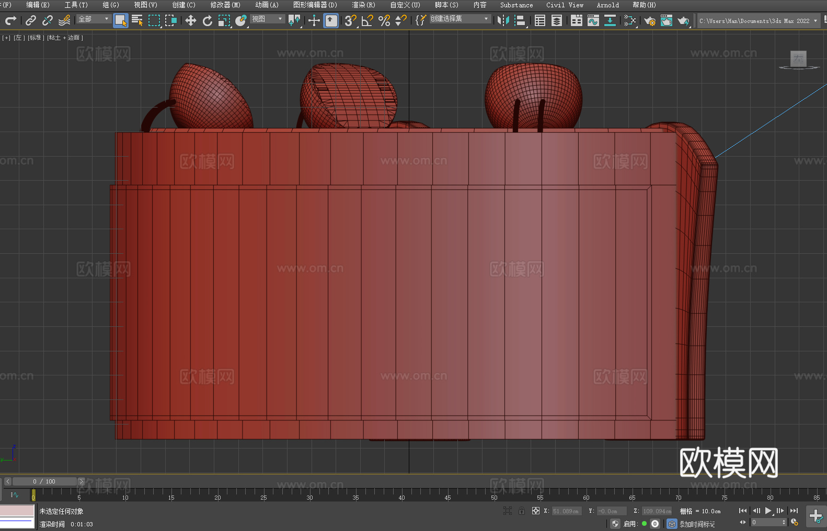Open the 渲染(R) menu

click(x=363, y=5)
